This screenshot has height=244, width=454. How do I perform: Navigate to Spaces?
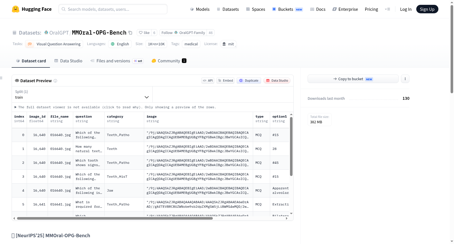(x=255, y=9)
